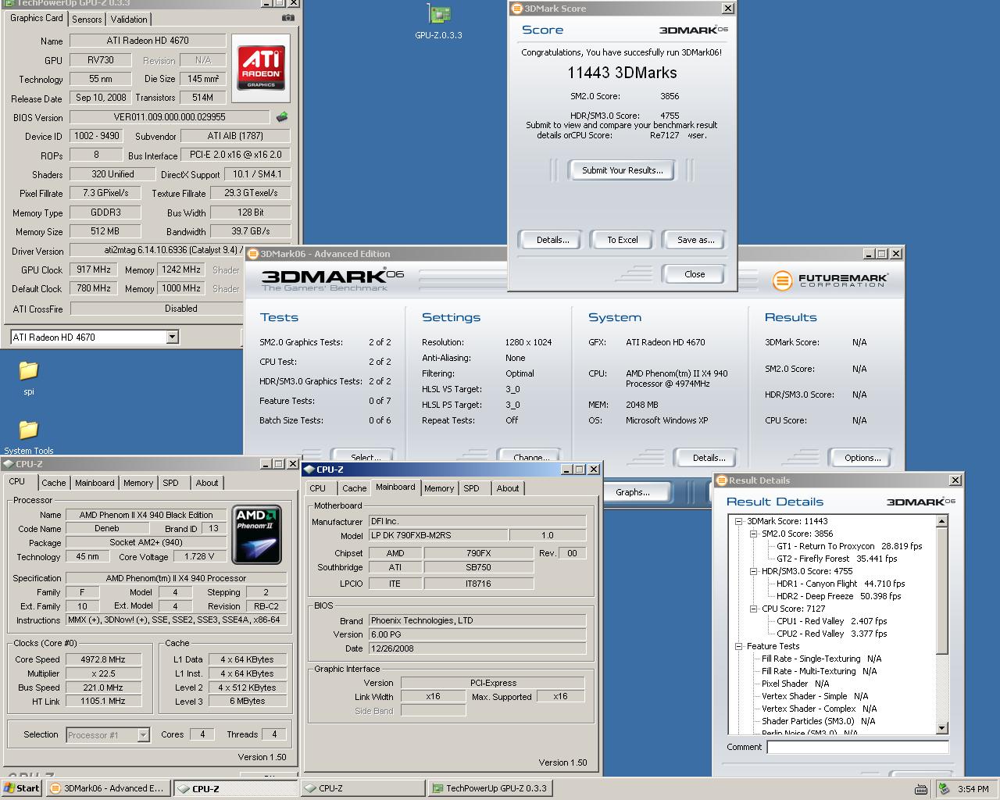Open the graphics card selection dropdown in GPU-Z
This screenshot has height=800, width=1000.
coord(173,337)
